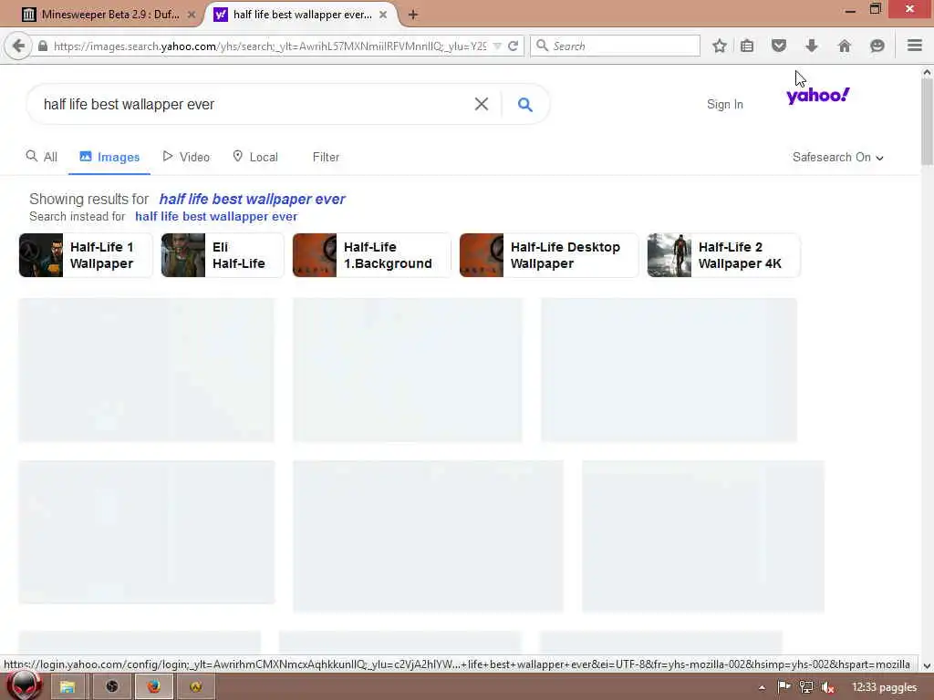The image size is (934, 700).
Task: Select the Images tab
Action: [109, 157]
